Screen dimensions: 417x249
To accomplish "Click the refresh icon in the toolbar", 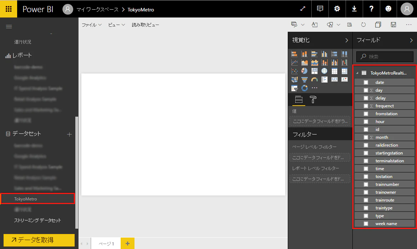I will click(363, 25).
